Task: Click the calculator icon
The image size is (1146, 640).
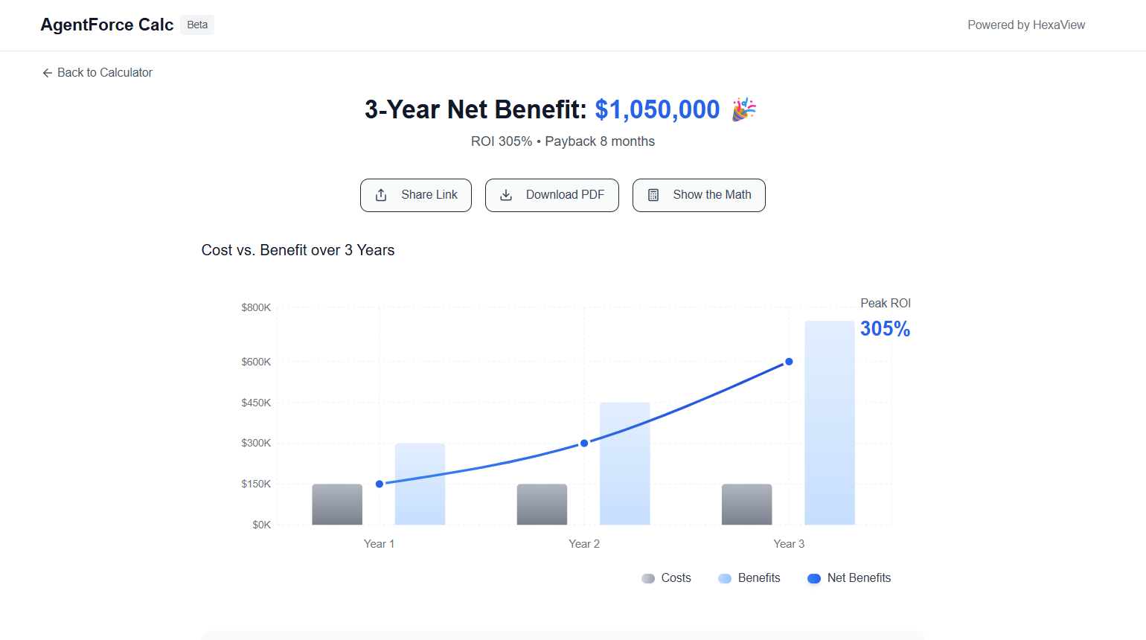Action: 653,195
